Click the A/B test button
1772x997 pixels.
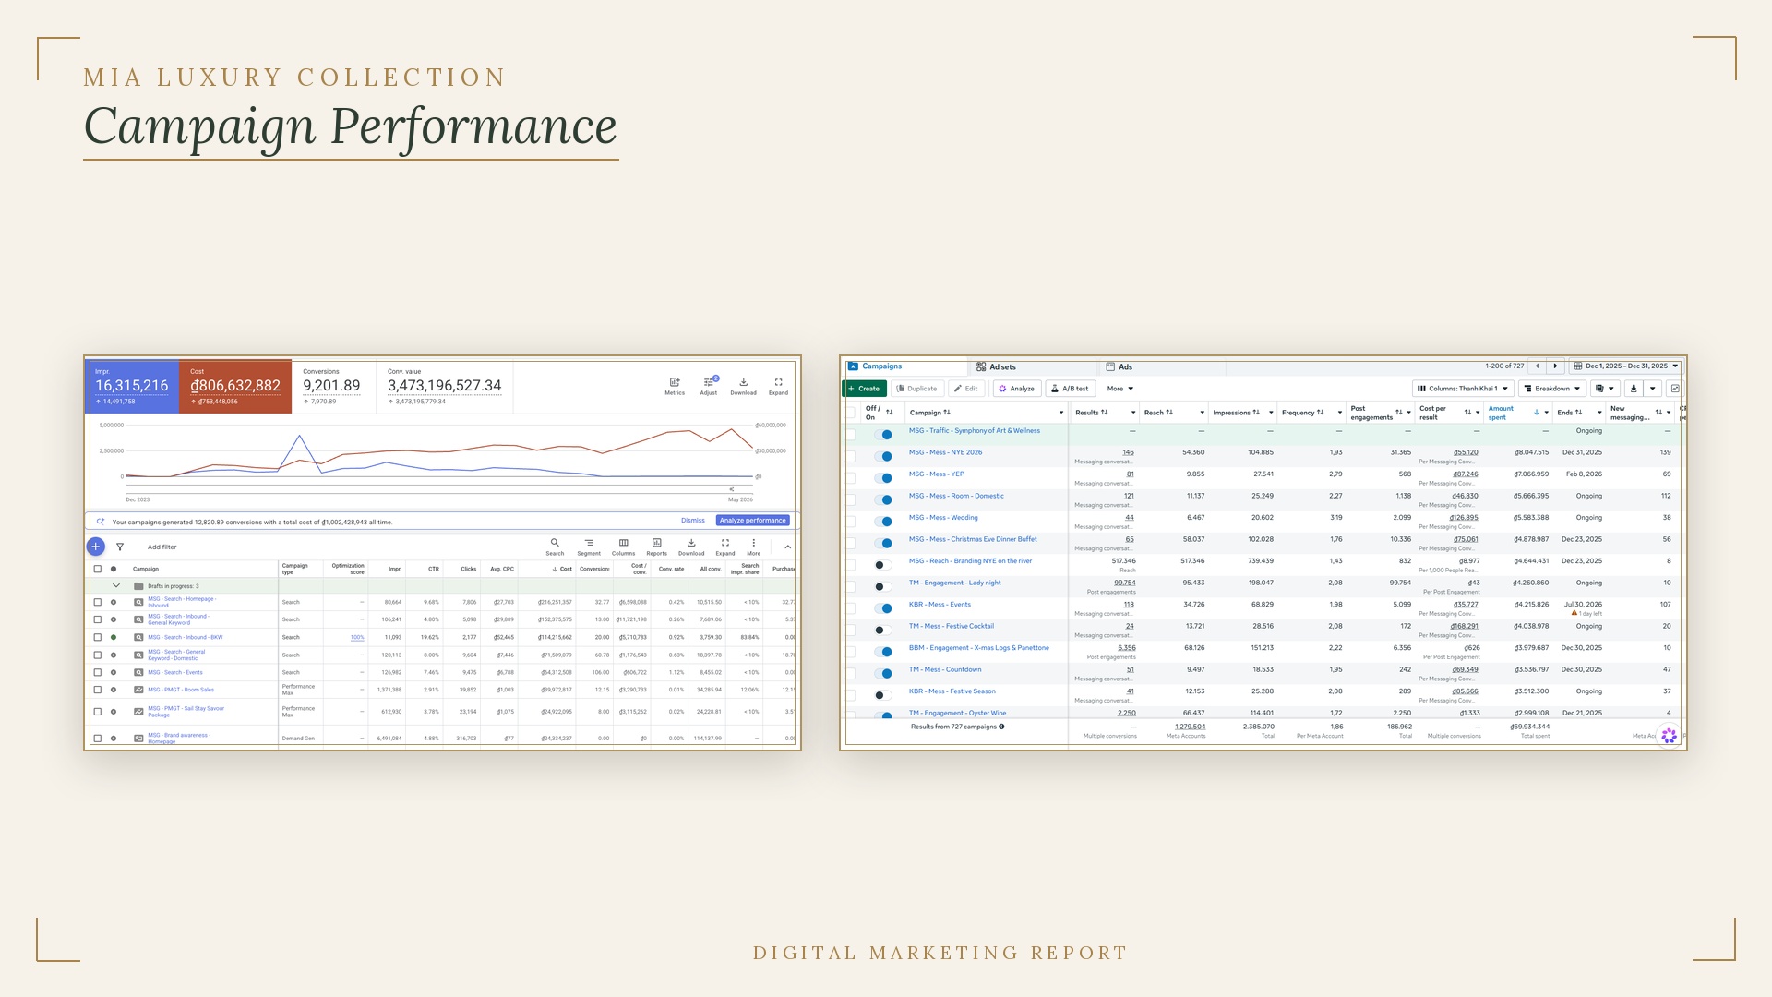[x=1071, y=389]
